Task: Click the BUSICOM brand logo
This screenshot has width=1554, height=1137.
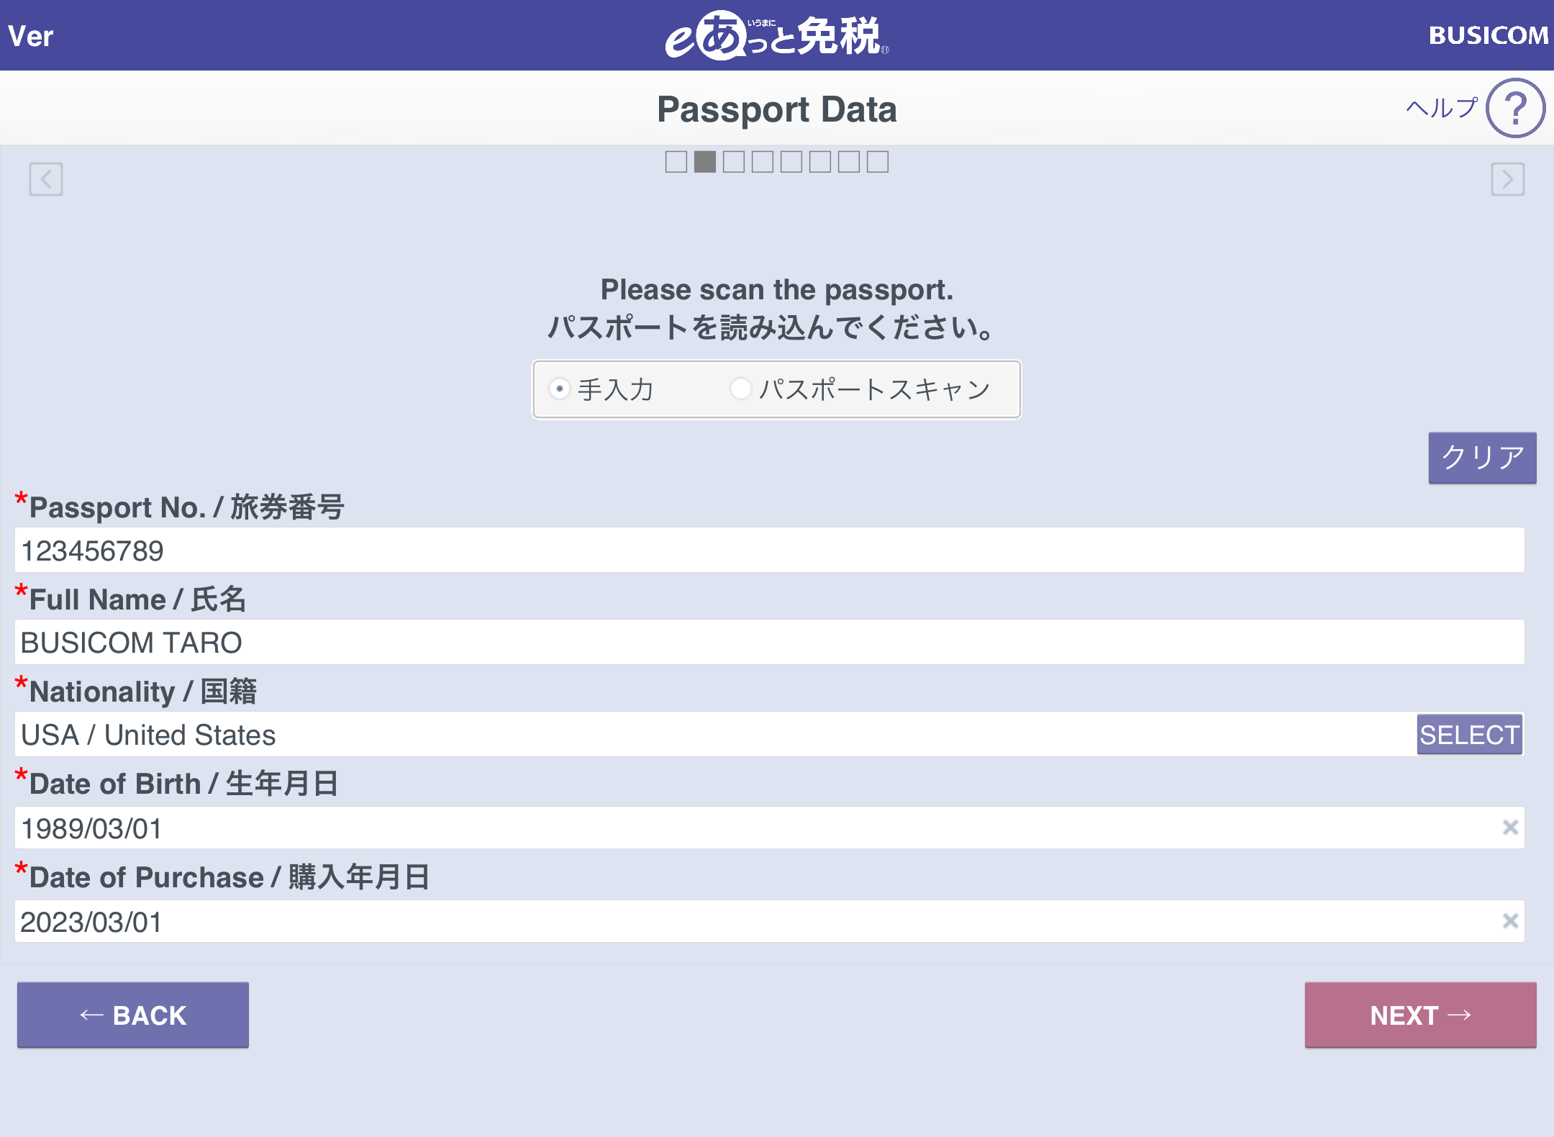Action: (1488, 35)
